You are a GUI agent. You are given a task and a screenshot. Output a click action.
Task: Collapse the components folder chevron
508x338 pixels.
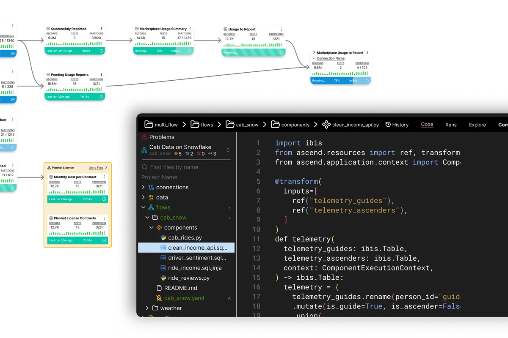152,228
